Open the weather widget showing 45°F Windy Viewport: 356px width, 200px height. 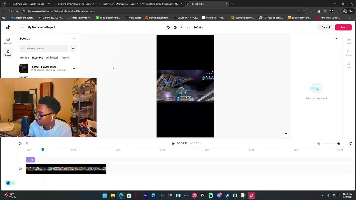(10, 196)
